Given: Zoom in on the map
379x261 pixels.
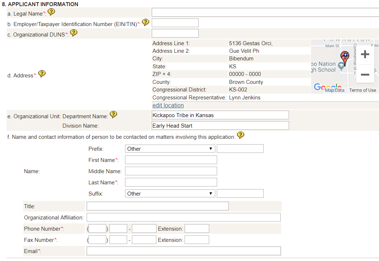Looking at the screenshot, I should coord(365,55).
